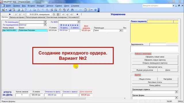Image resolution: width=184 pixels, height=103 pixels.
Task: Open the Журнал результатов button
Action: click(145, 70)
